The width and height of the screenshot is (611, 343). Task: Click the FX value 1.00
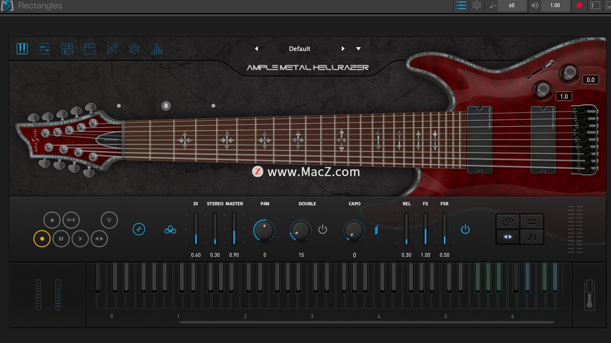click(425, 255)
